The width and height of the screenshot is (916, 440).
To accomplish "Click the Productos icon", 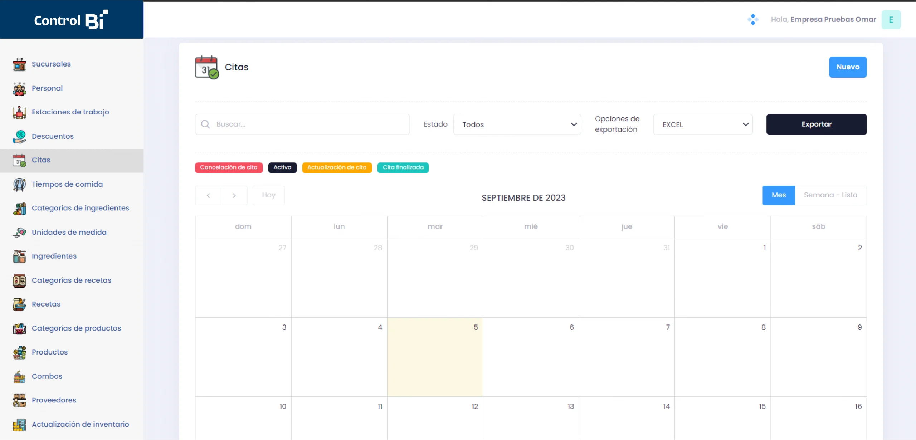I will pos(19,352).
